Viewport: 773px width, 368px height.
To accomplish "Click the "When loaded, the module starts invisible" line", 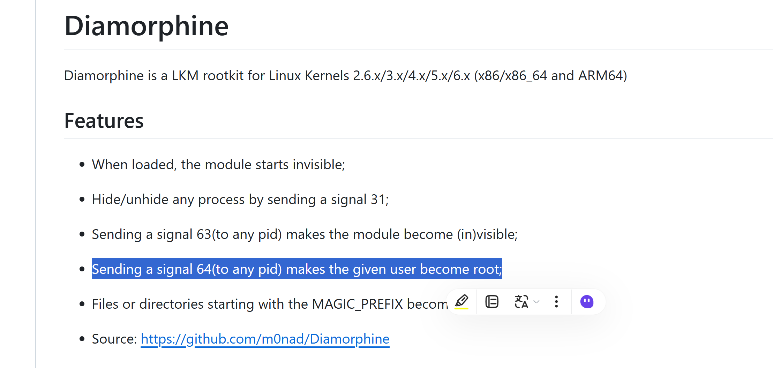I will click(218, 165).
